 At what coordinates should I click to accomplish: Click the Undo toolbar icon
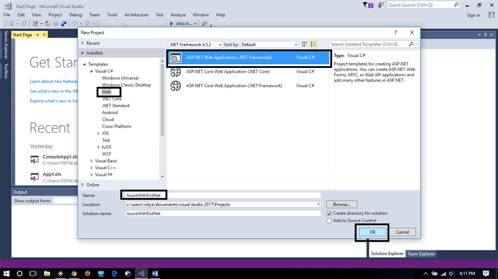click(74, 23)
